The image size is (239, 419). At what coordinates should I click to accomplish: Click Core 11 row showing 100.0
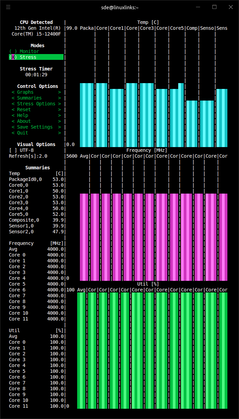point(36,406)
